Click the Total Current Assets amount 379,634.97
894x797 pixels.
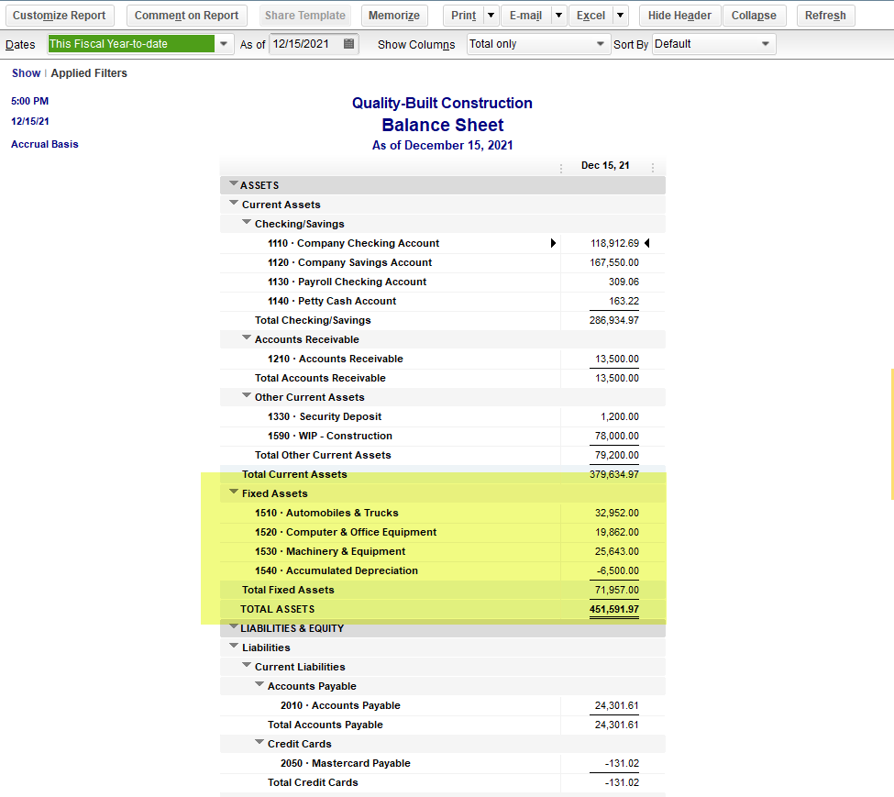click(x=614, y=474)
